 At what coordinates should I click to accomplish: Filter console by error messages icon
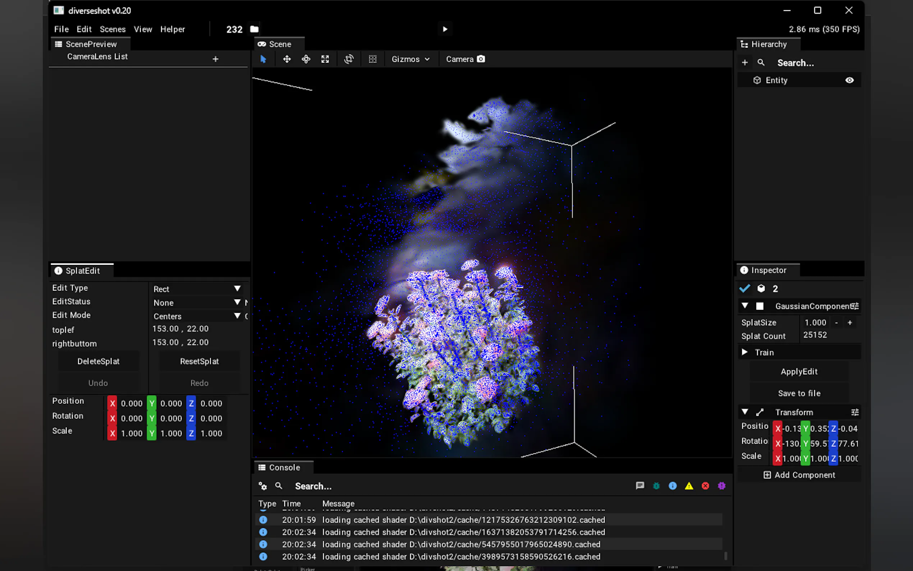[705, 486]
